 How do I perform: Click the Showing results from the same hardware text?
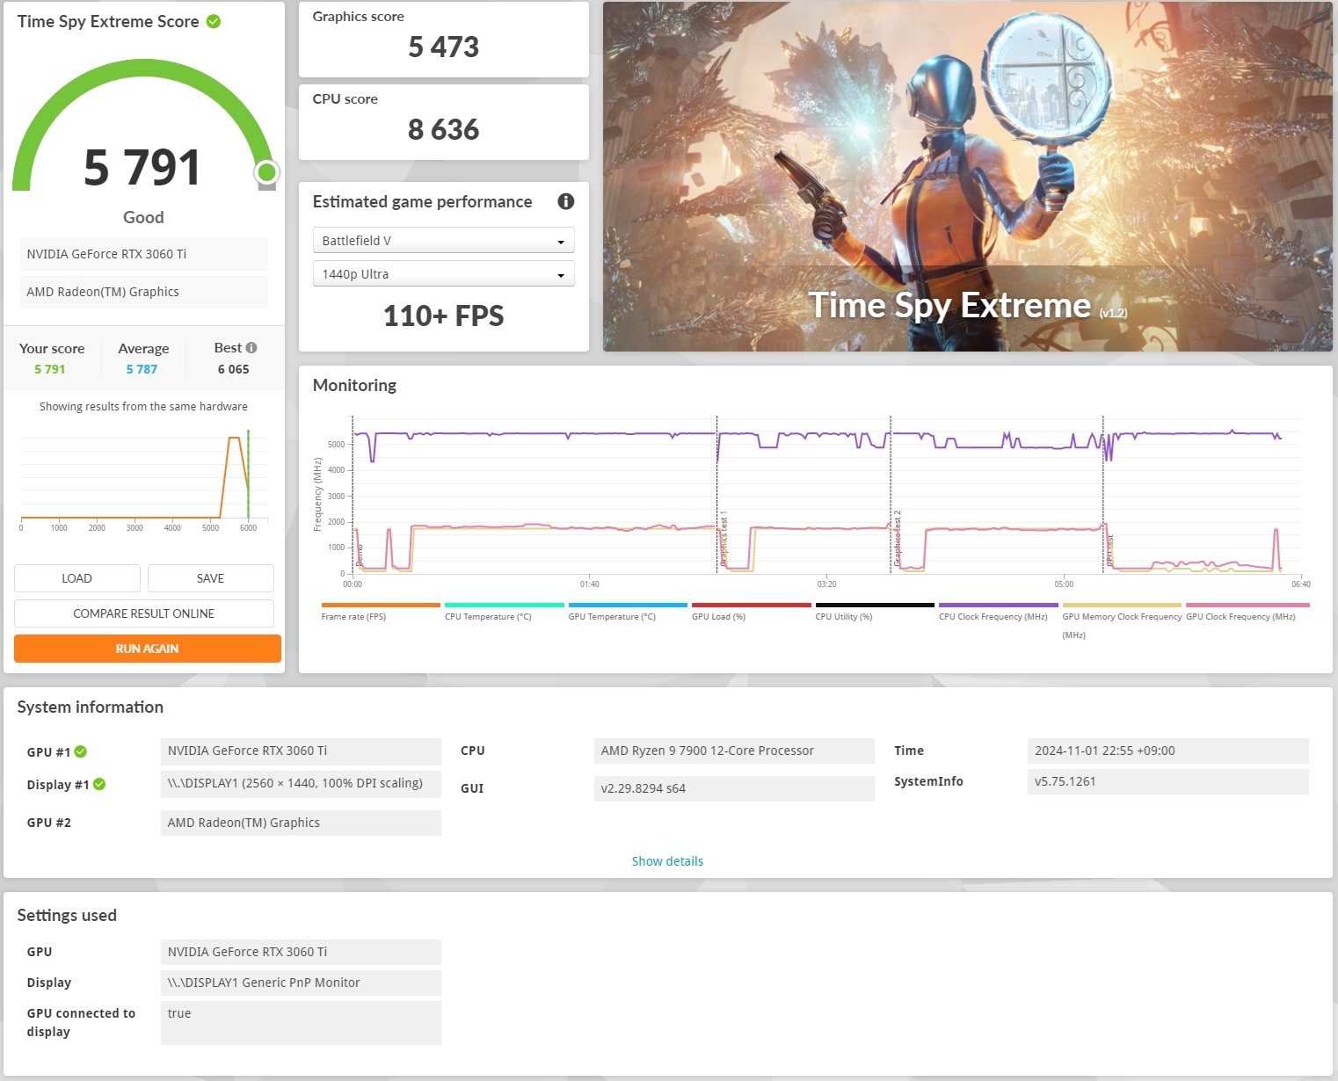143,407
